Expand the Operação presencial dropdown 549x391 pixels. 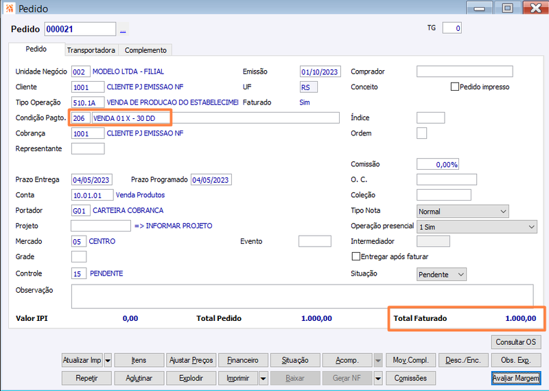coord(477,227)
